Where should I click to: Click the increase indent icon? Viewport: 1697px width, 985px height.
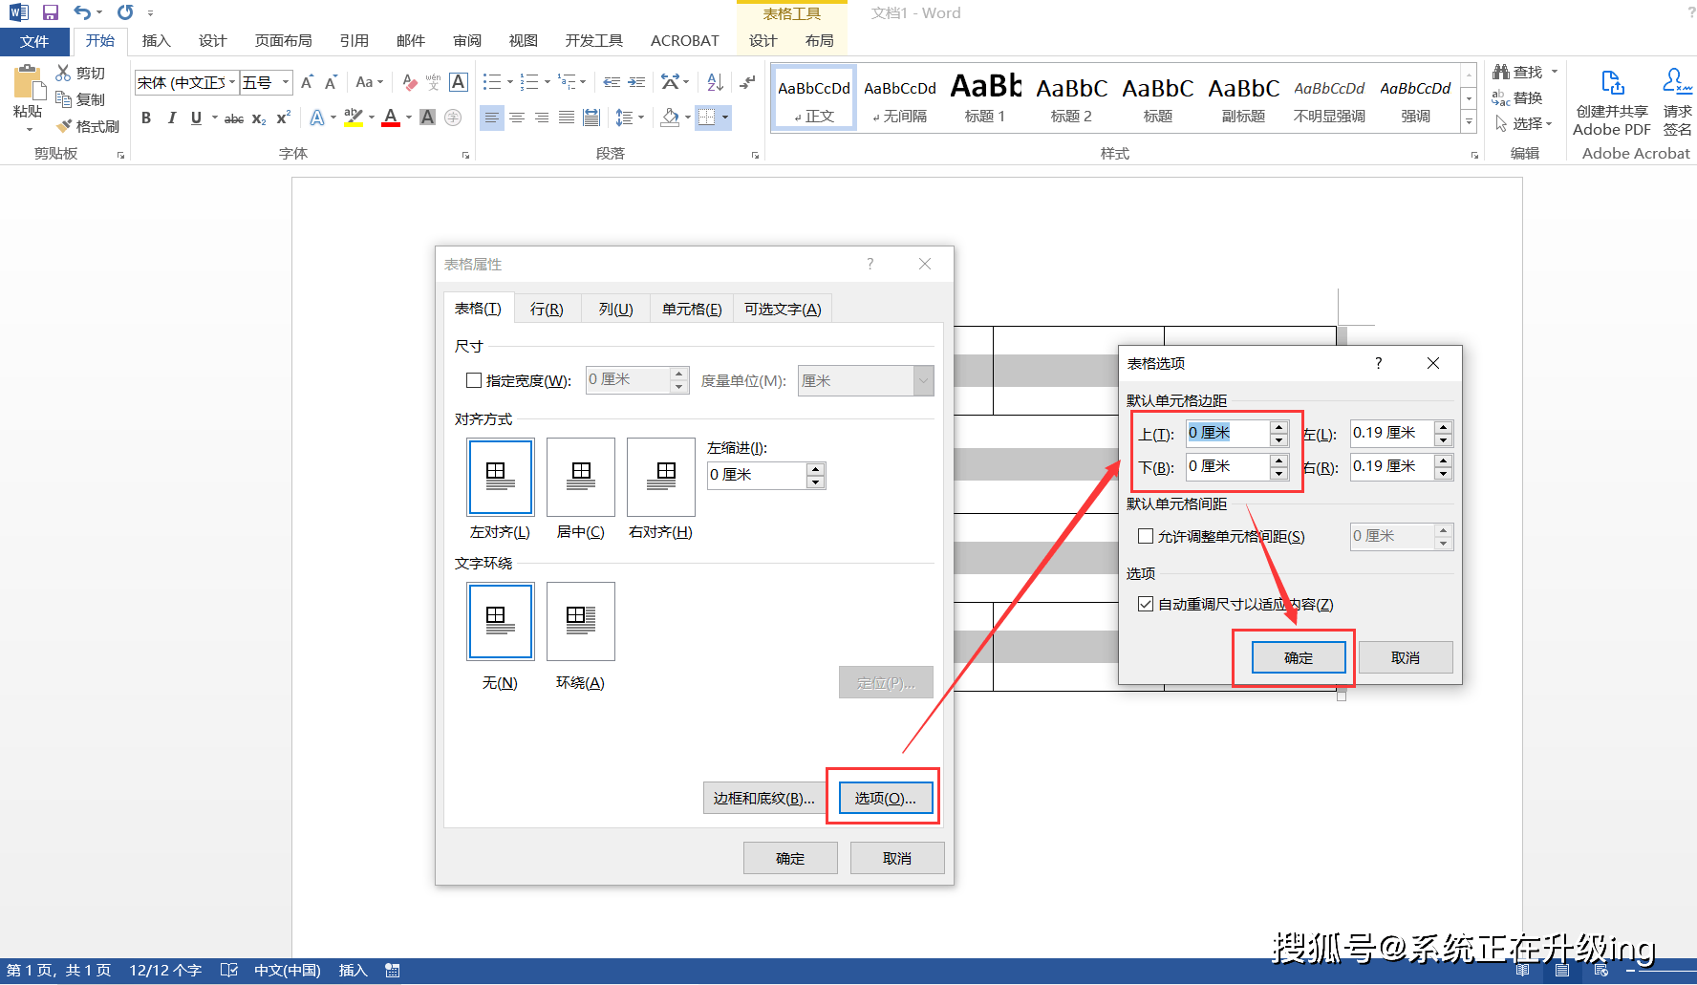636,82
